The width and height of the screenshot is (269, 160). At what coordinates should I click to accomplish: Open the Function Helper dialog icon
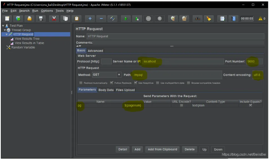pyautogui.click(x=222, y=19)
